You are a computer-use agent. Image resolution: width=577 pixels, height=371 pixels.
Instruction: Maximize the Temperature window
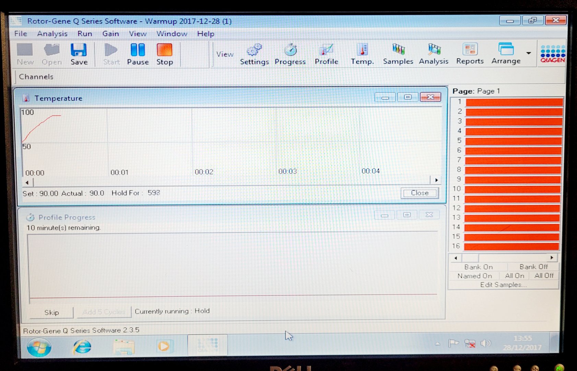tap(408, 97)
